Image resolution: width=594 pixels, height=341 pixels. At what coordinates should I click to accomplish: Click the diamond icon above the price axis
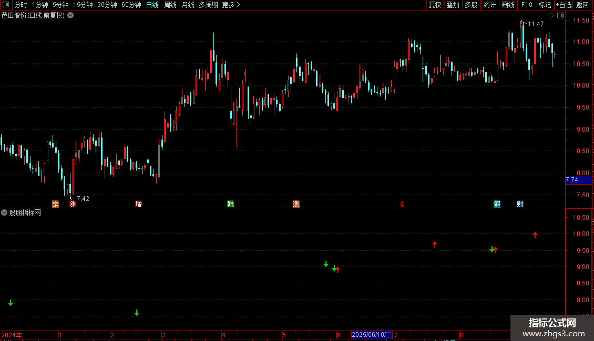(x=551, y=16)
